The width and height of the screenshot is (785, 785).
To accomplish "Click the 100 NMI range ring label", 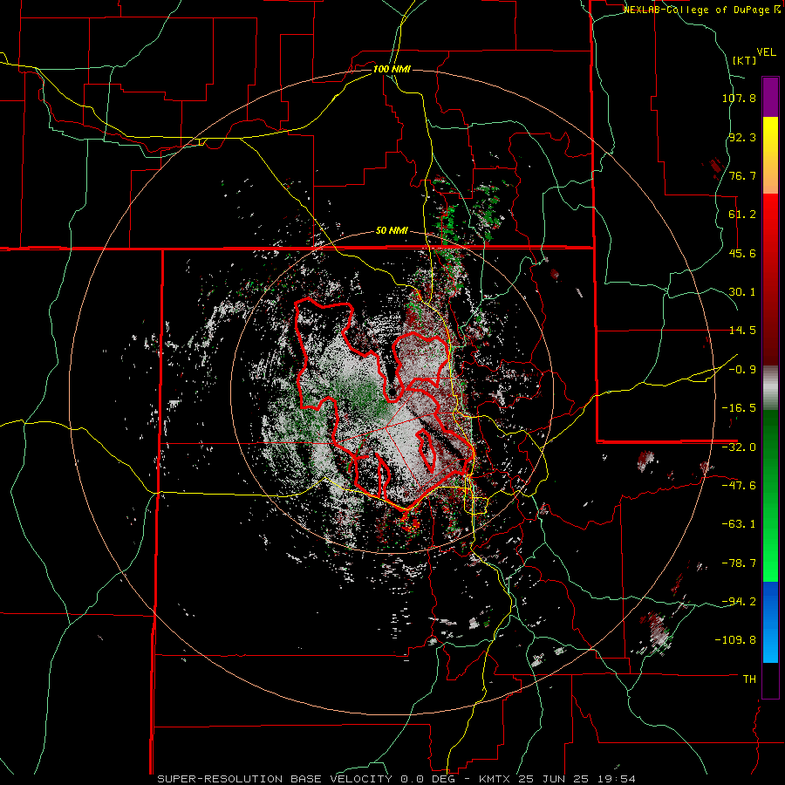I will coord(392,69).
